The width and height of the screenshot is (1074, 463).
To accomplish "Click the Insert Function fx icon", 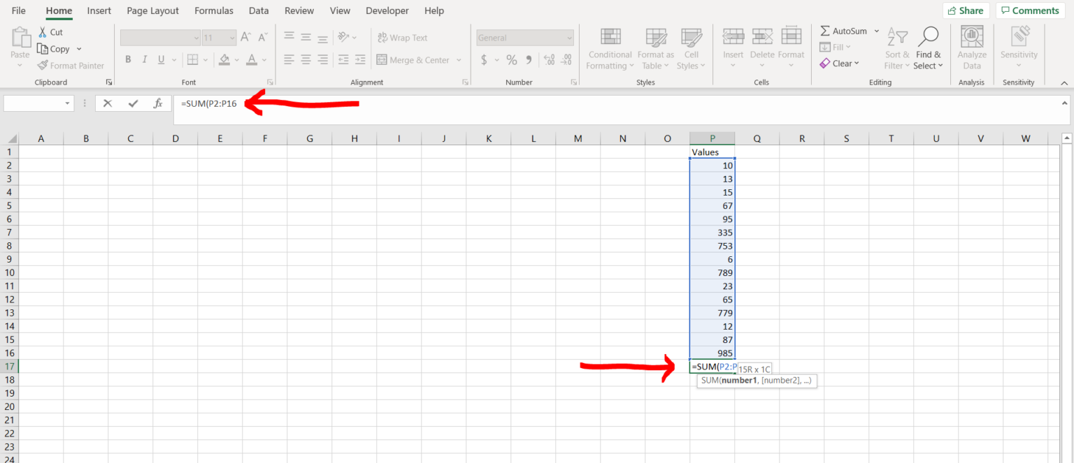I will click(x=158, y=103).
